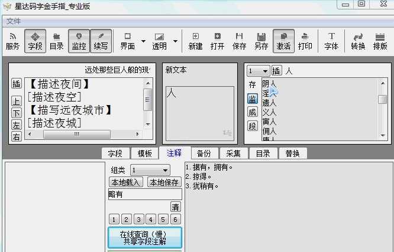The height and width of the screenshot is (252, 394).
Task: Expand the 界面 dropdown arrow
Action: [144, 41]
